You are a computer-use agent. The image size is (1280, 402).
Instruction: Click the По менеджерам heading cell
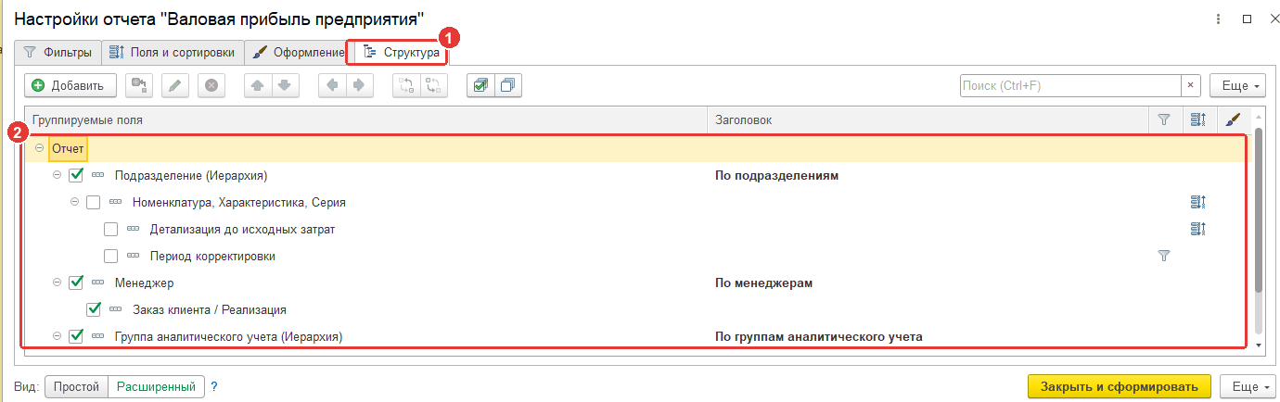[x=763, y=283]
